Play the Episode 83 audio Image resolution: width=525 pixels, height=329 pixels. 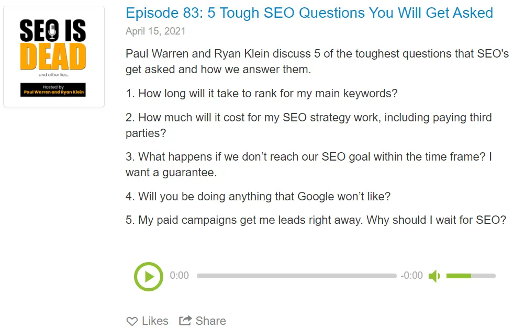pyautogui.click(x=149, y=276)
